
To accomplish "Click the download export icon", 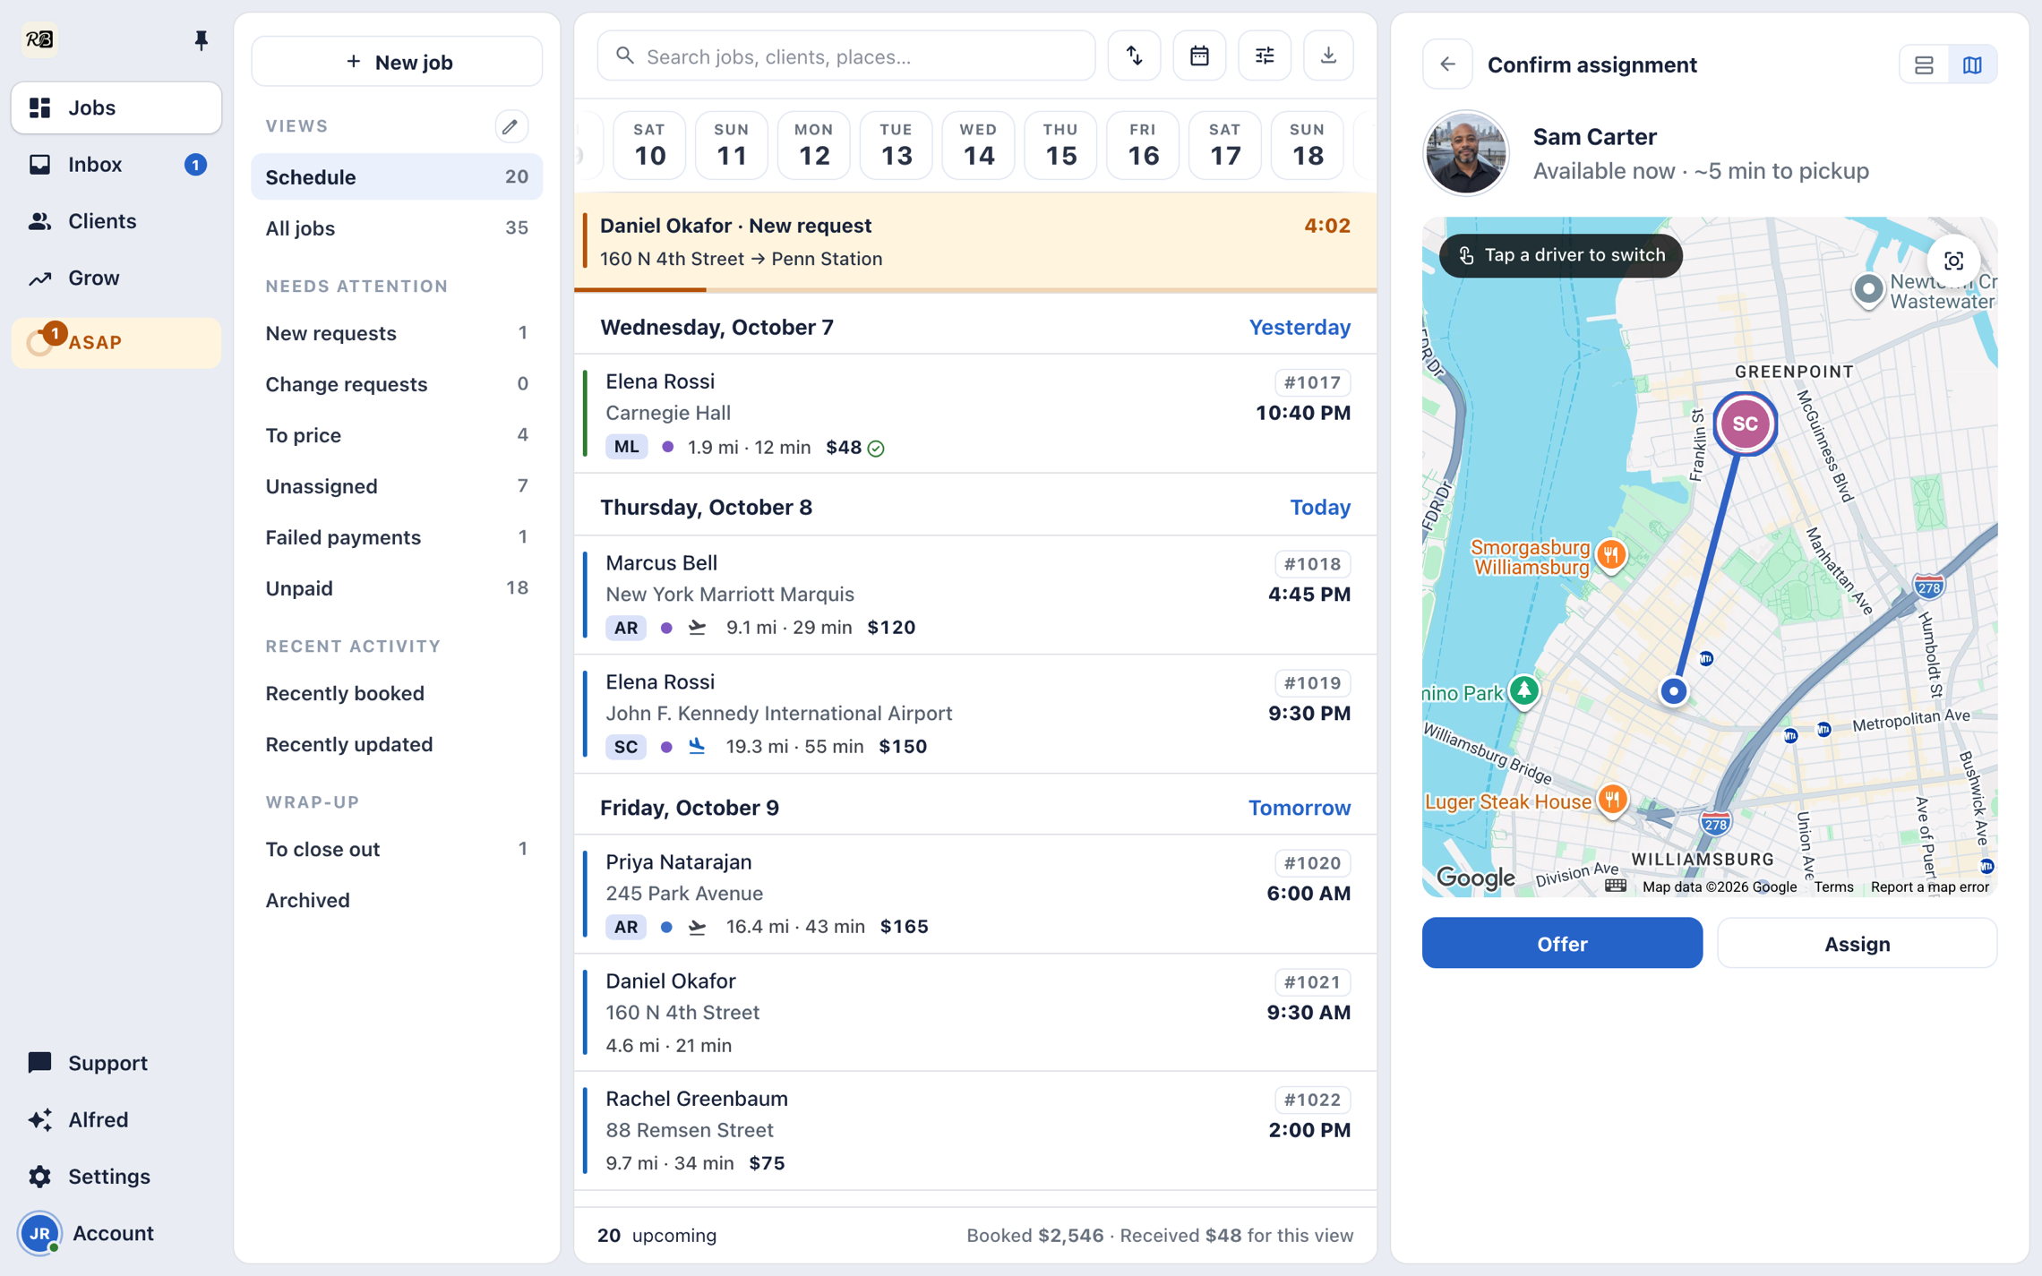I will [1328, 56].
